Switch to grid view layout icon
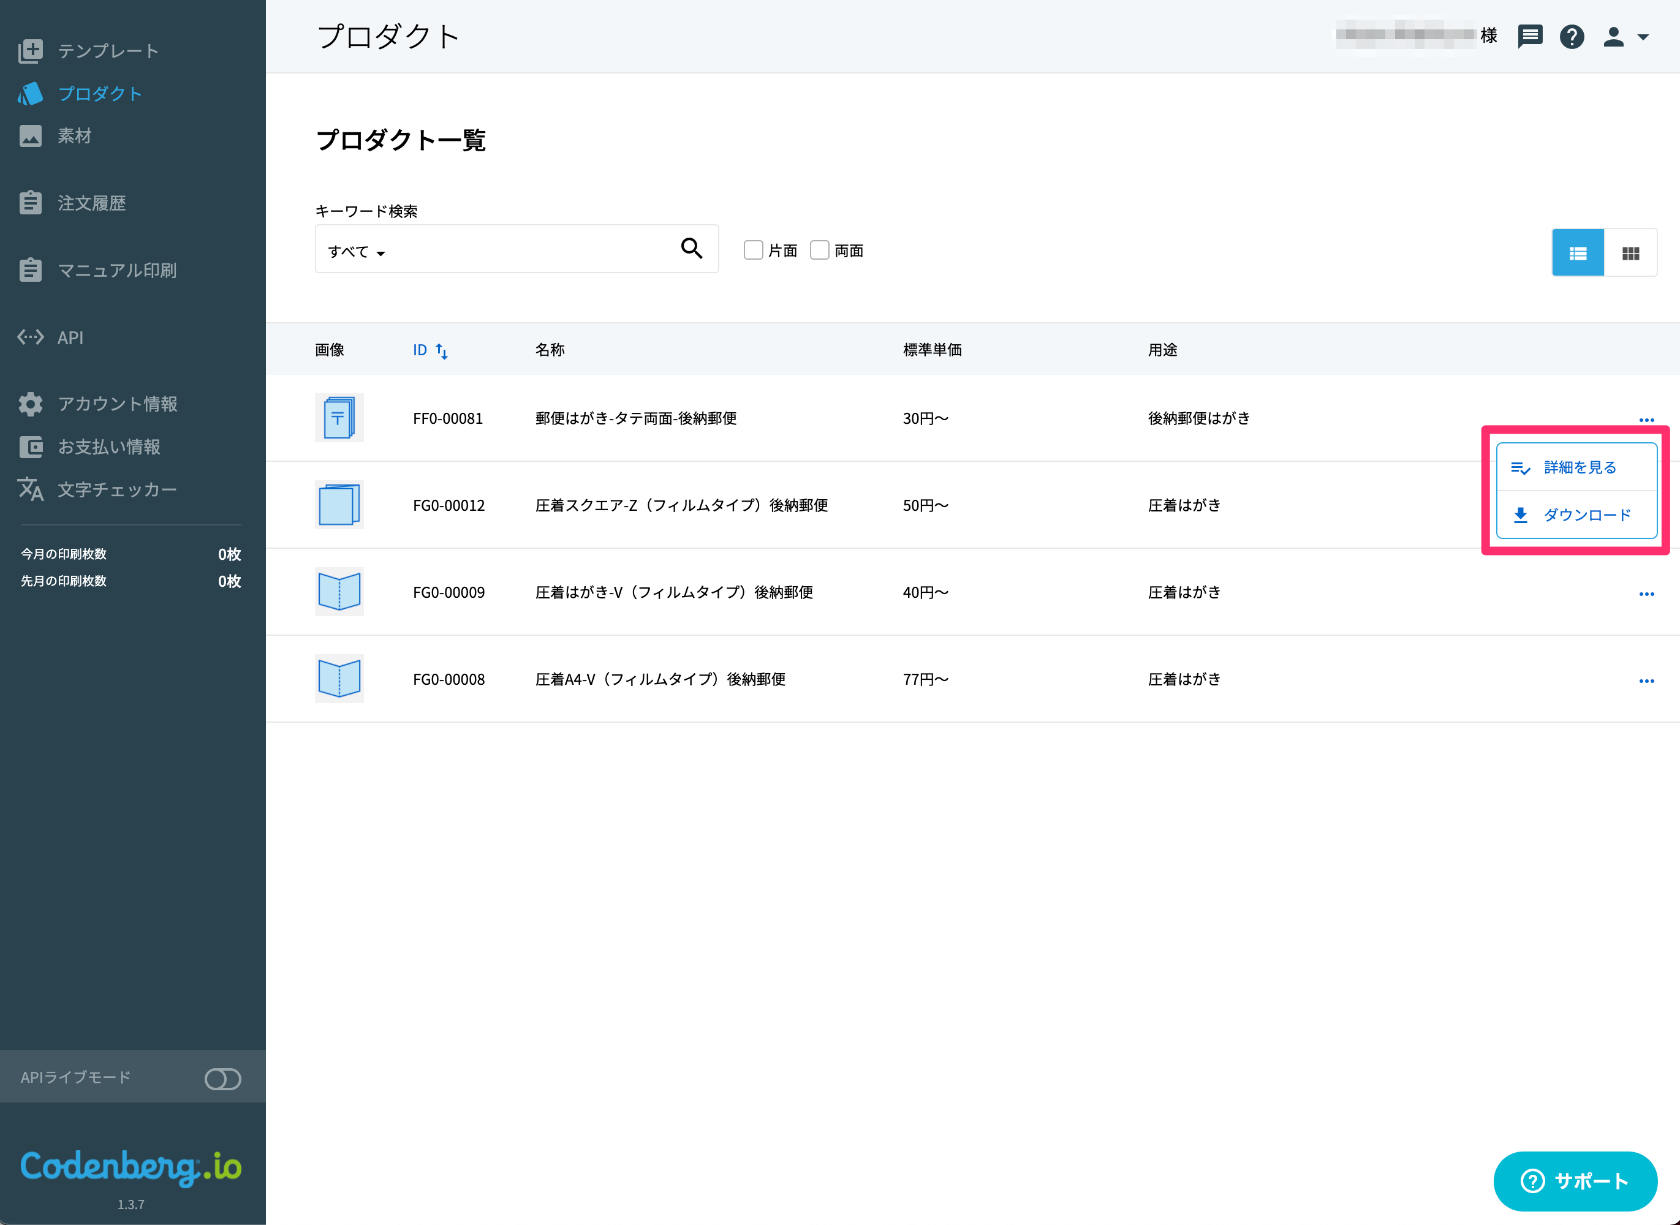Image resolution: width=1680 pixels, height=1225 pixels. 1630,253
